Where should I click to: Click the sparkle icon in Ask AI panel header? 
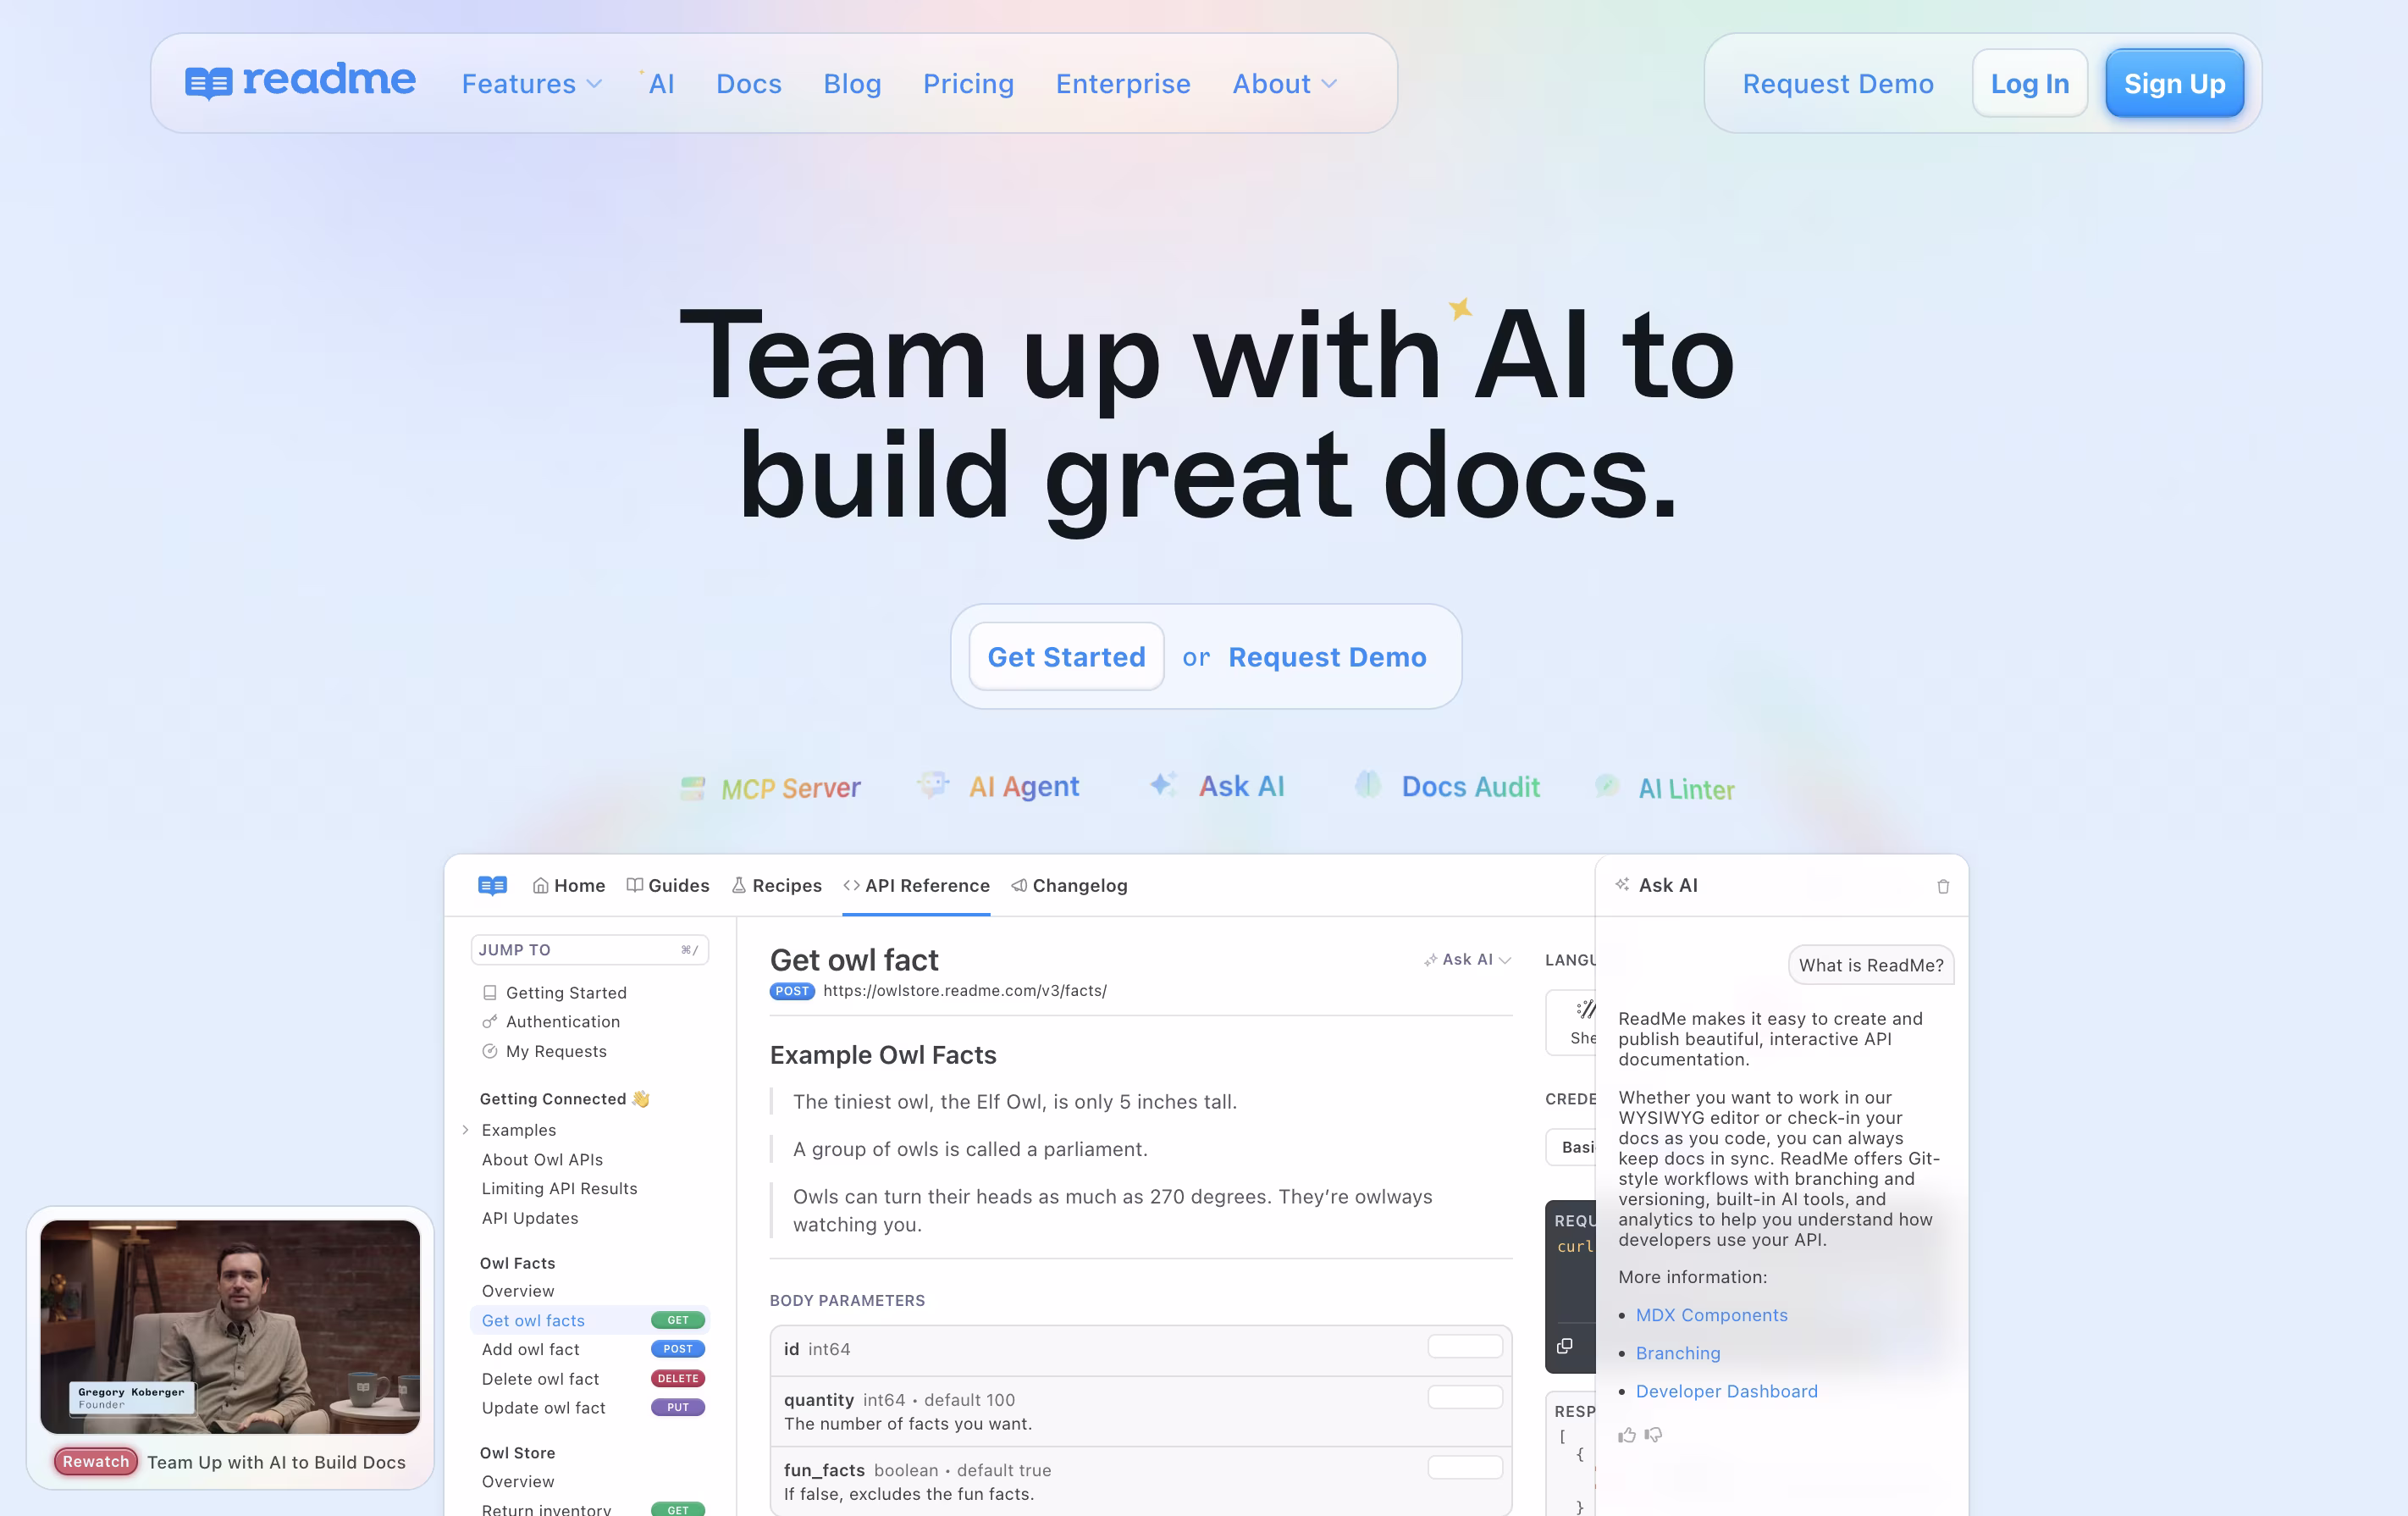coord(1622,884)
